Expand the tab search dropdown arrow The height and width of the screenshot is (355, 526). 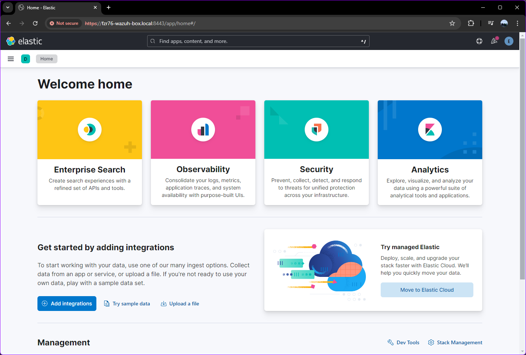click(x=7, y=7)
